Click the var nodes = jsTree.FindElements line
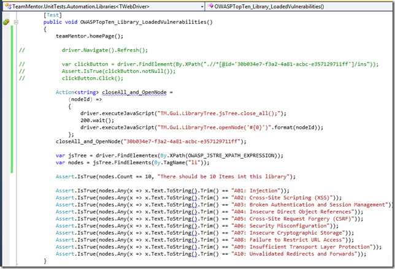Image resolution: width=395 pixels, height=269 pixels. point(132,162)
